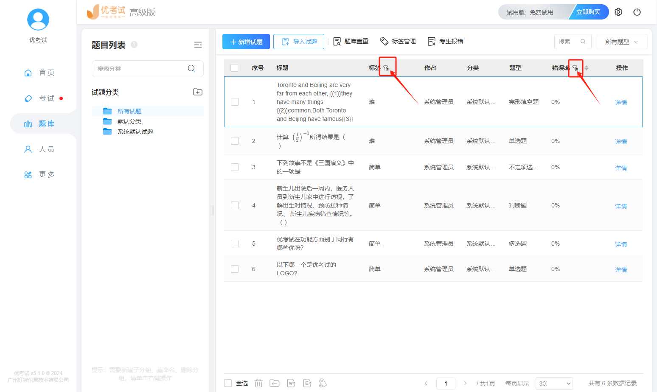Click the power logout icon
Image resolution: width=657 pixels, height=392 pixels.
pos(637,12)
